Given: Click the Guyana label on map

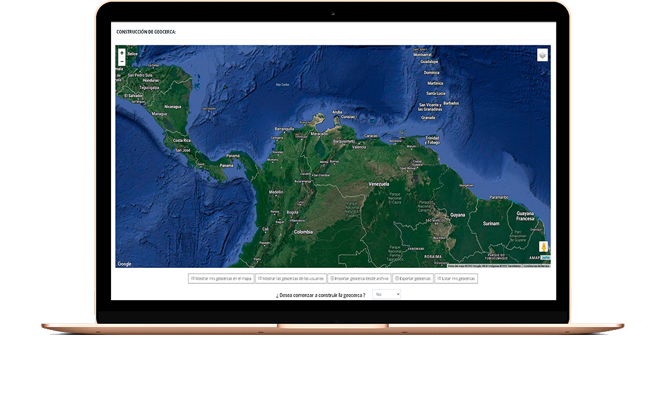Looking at the screenshot, I should 458,215.
